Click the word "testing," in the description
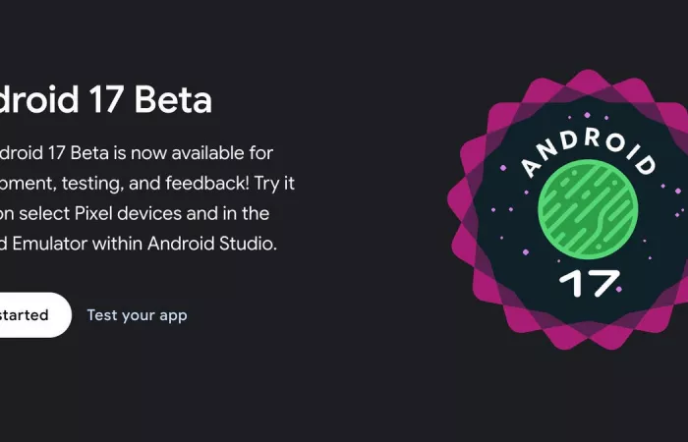The height and width of the screenshot is (442, 688). tap(92, 184)
